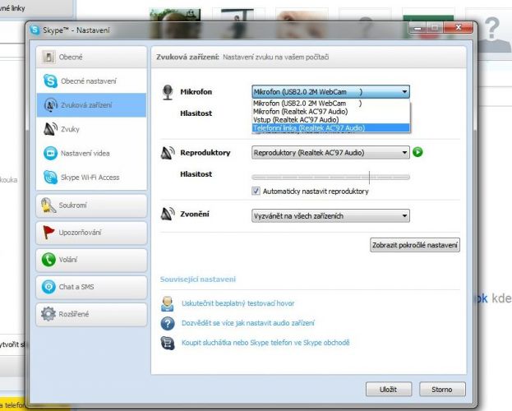Click the Zvuková zařízení headset icon
The height and width of the screenshot is (411, 512).
(x=50, y=105)
